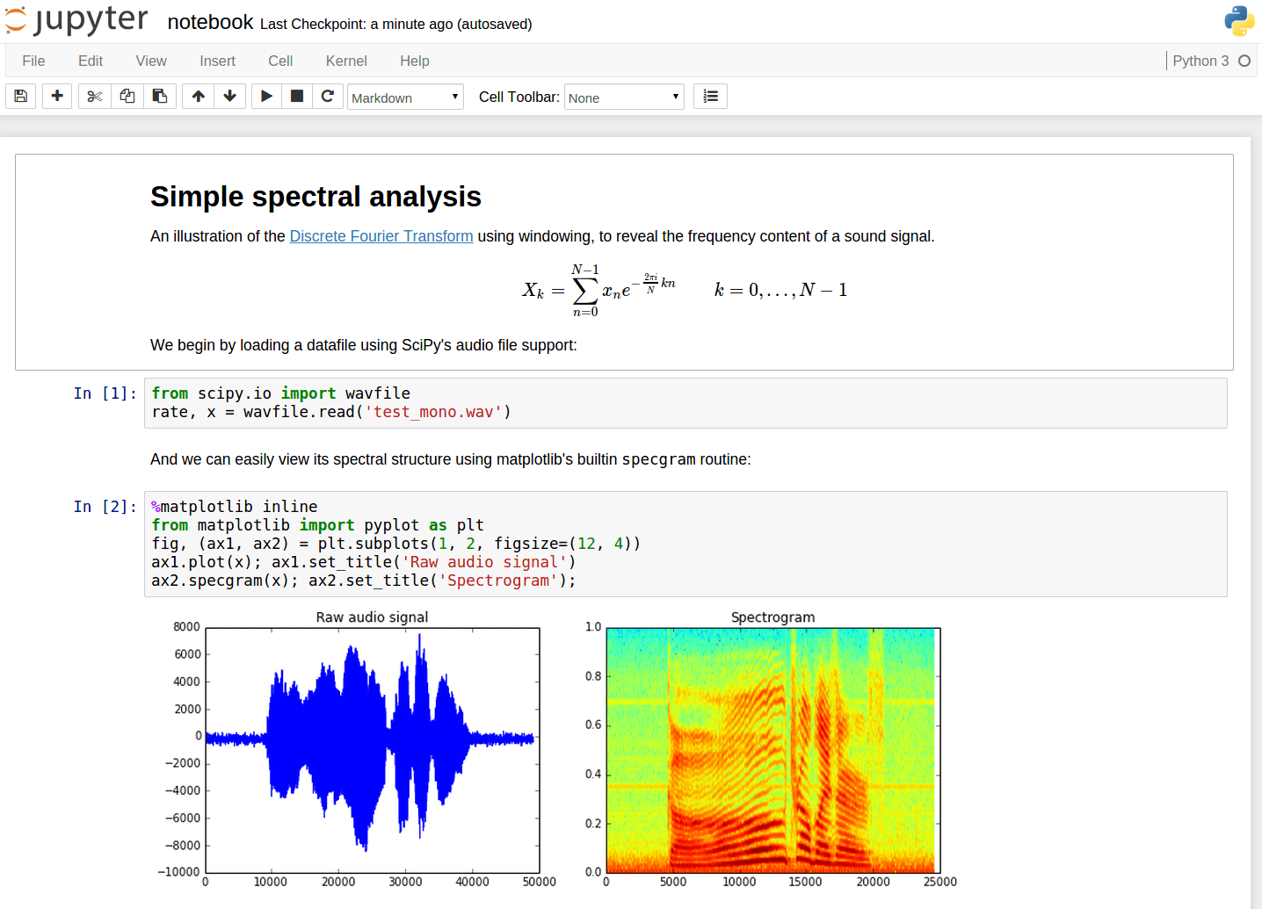Select the Simple spectral analysis heading
This screenshot has width=1262, height=909.
click(x=315, y=197)
